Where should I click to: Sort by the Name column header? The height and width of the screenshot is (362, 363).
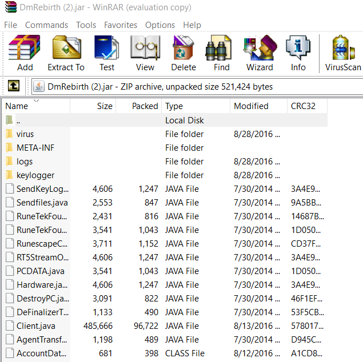point(36,106)
